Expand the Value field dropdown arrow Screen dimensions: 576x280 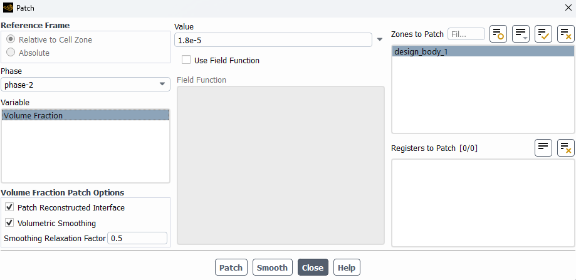coord(380,39)
